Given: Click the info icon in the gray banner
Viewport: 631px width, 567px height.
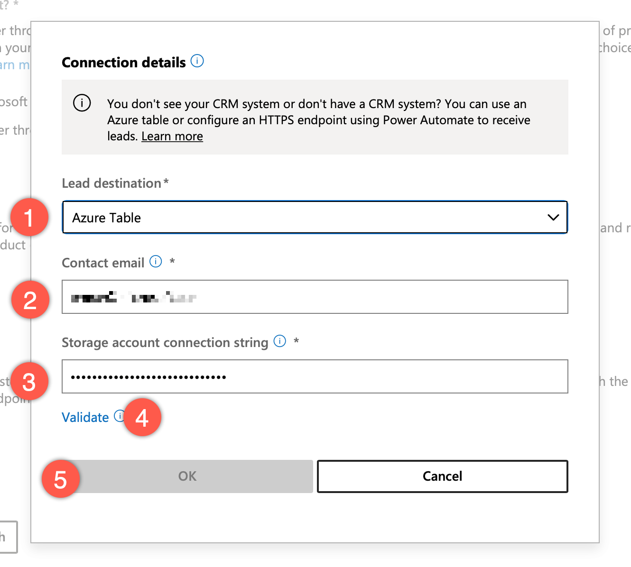Looking at the screenshot, I should click(x=82, y=103).
